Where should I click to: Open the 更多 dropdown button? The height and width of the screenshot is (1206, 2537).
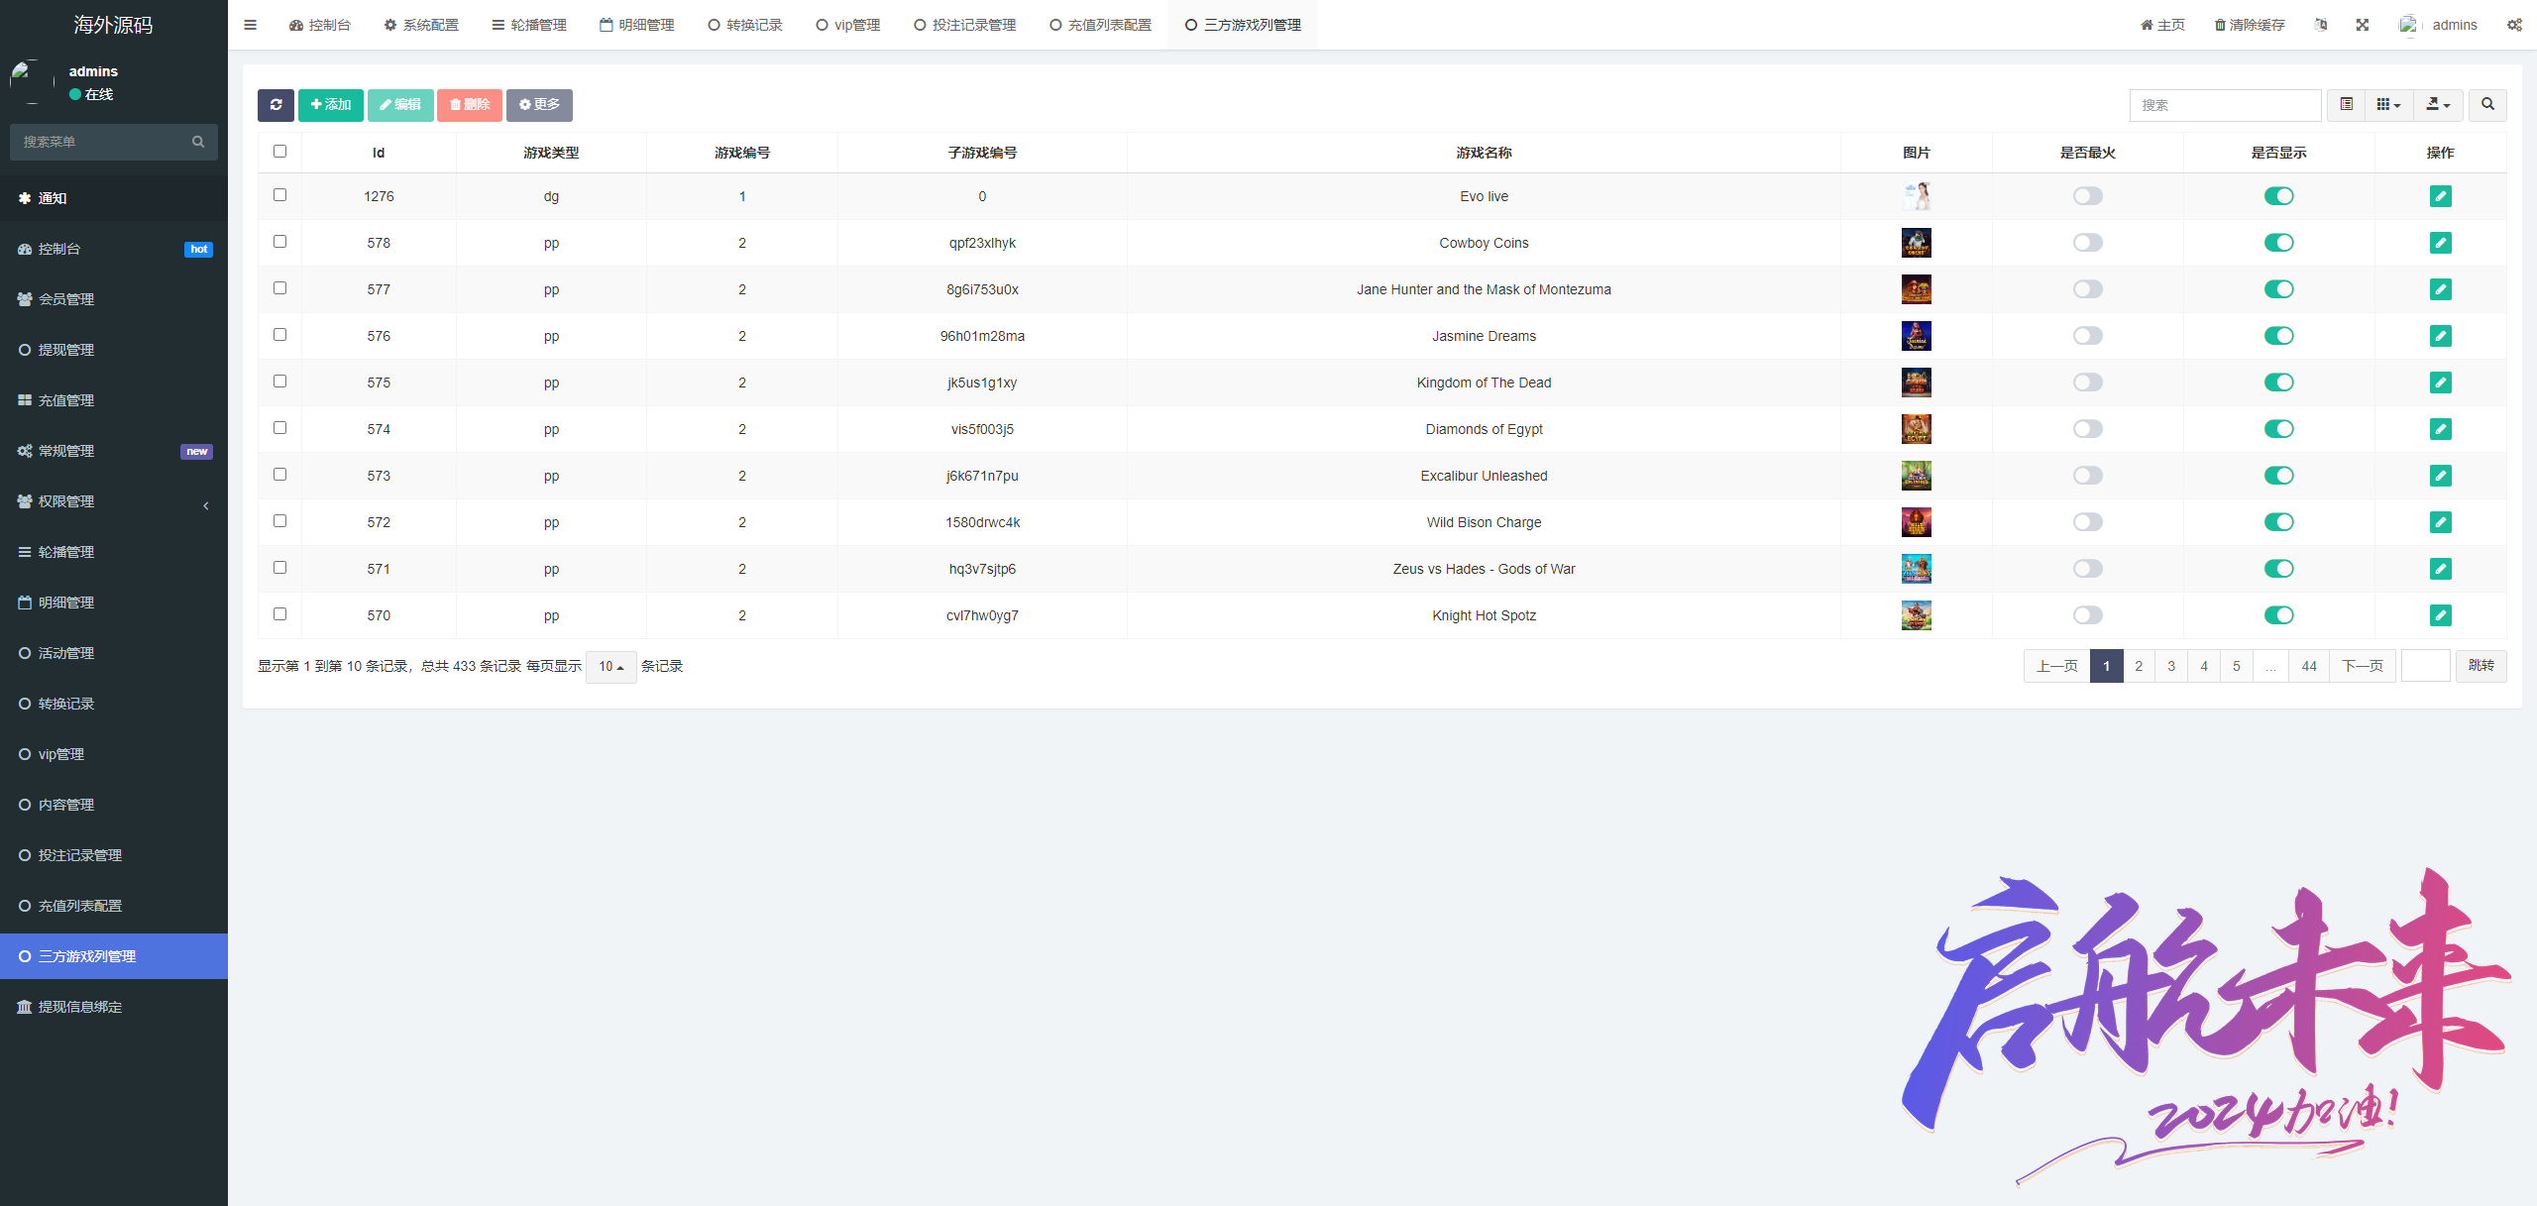tap(539, 105)
